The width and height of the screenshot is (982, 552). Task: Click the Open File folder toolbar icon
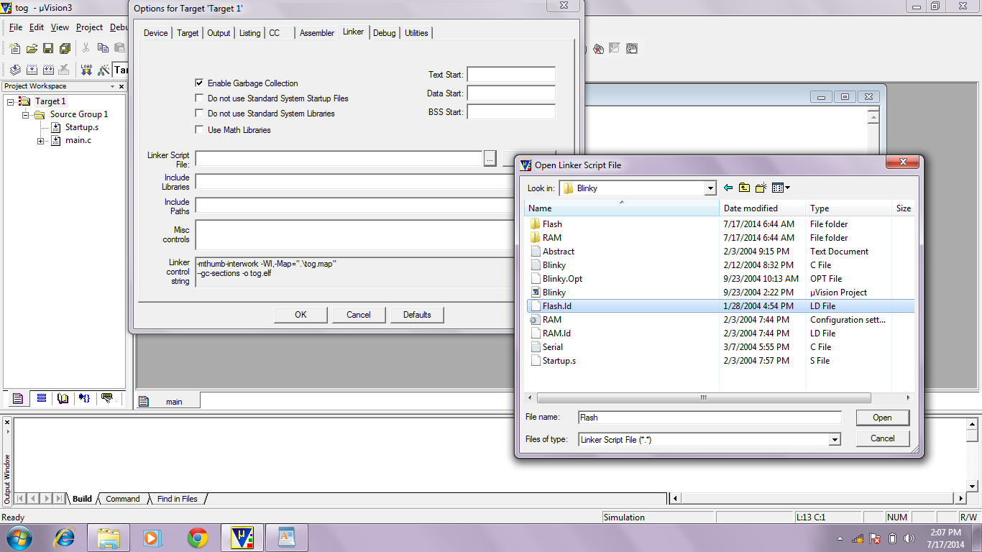[x=32, y=49]
